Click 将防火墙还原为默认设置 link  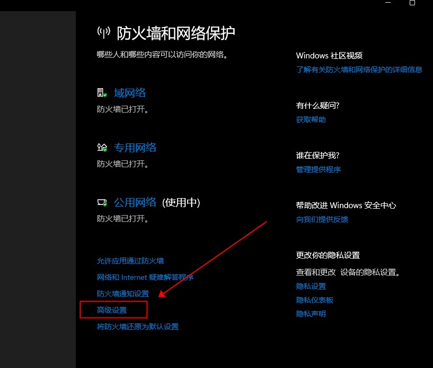(138, 327)
